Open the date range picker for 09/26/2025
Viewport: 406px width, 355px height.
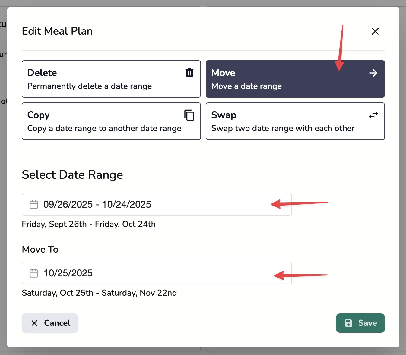(x=157, y=204)
